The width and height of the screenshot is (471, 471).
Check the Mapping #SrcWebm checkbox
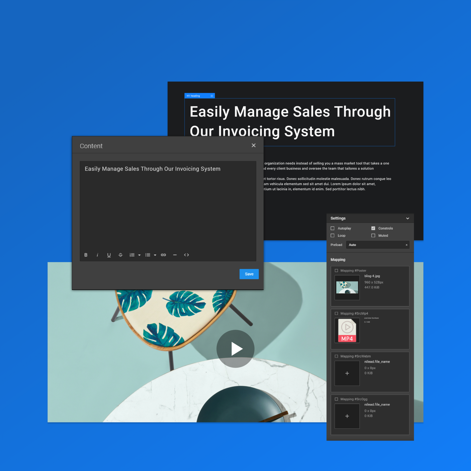[336, 356]
